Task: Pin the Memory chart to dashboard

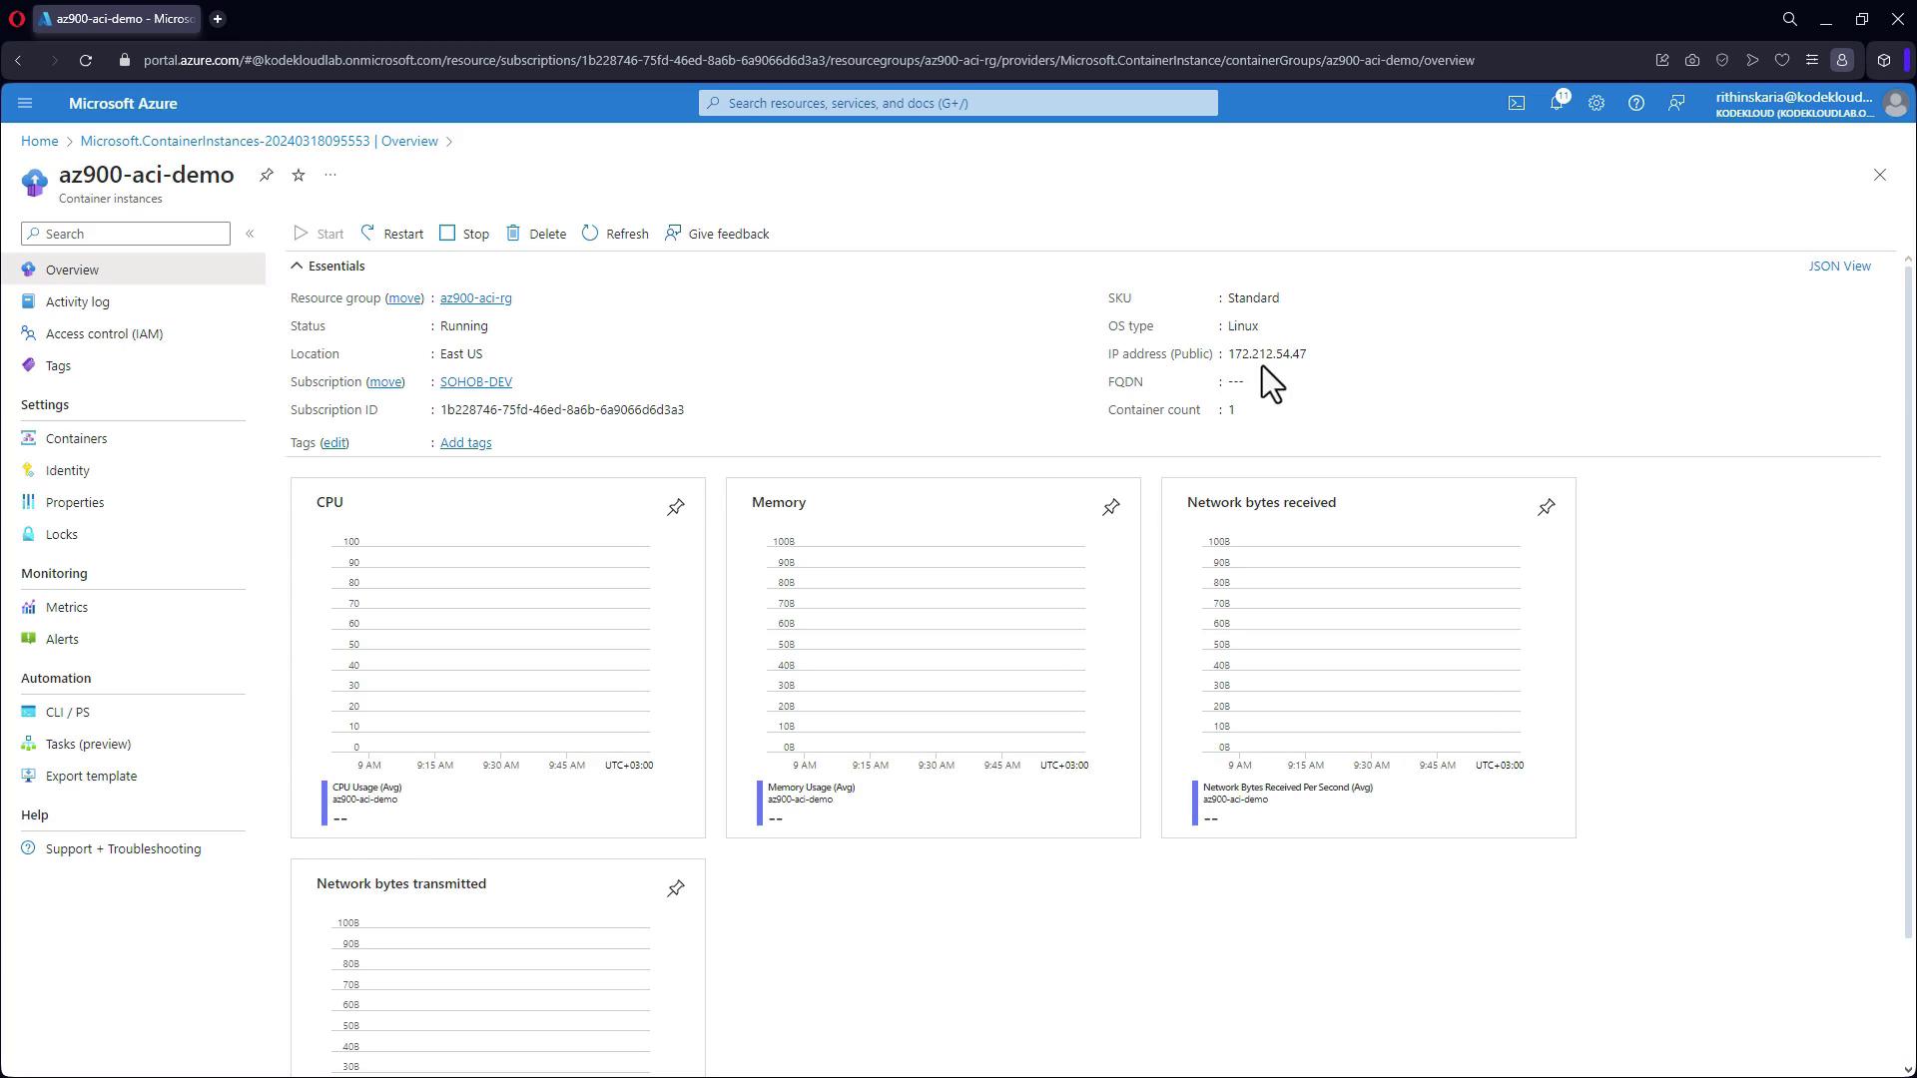Action: tap(1110, 507)
